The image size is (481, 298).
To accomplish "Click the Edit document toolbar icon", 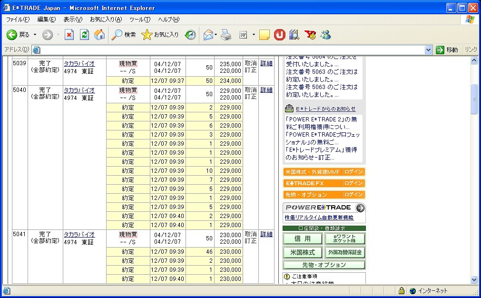I will pos(243,35).
